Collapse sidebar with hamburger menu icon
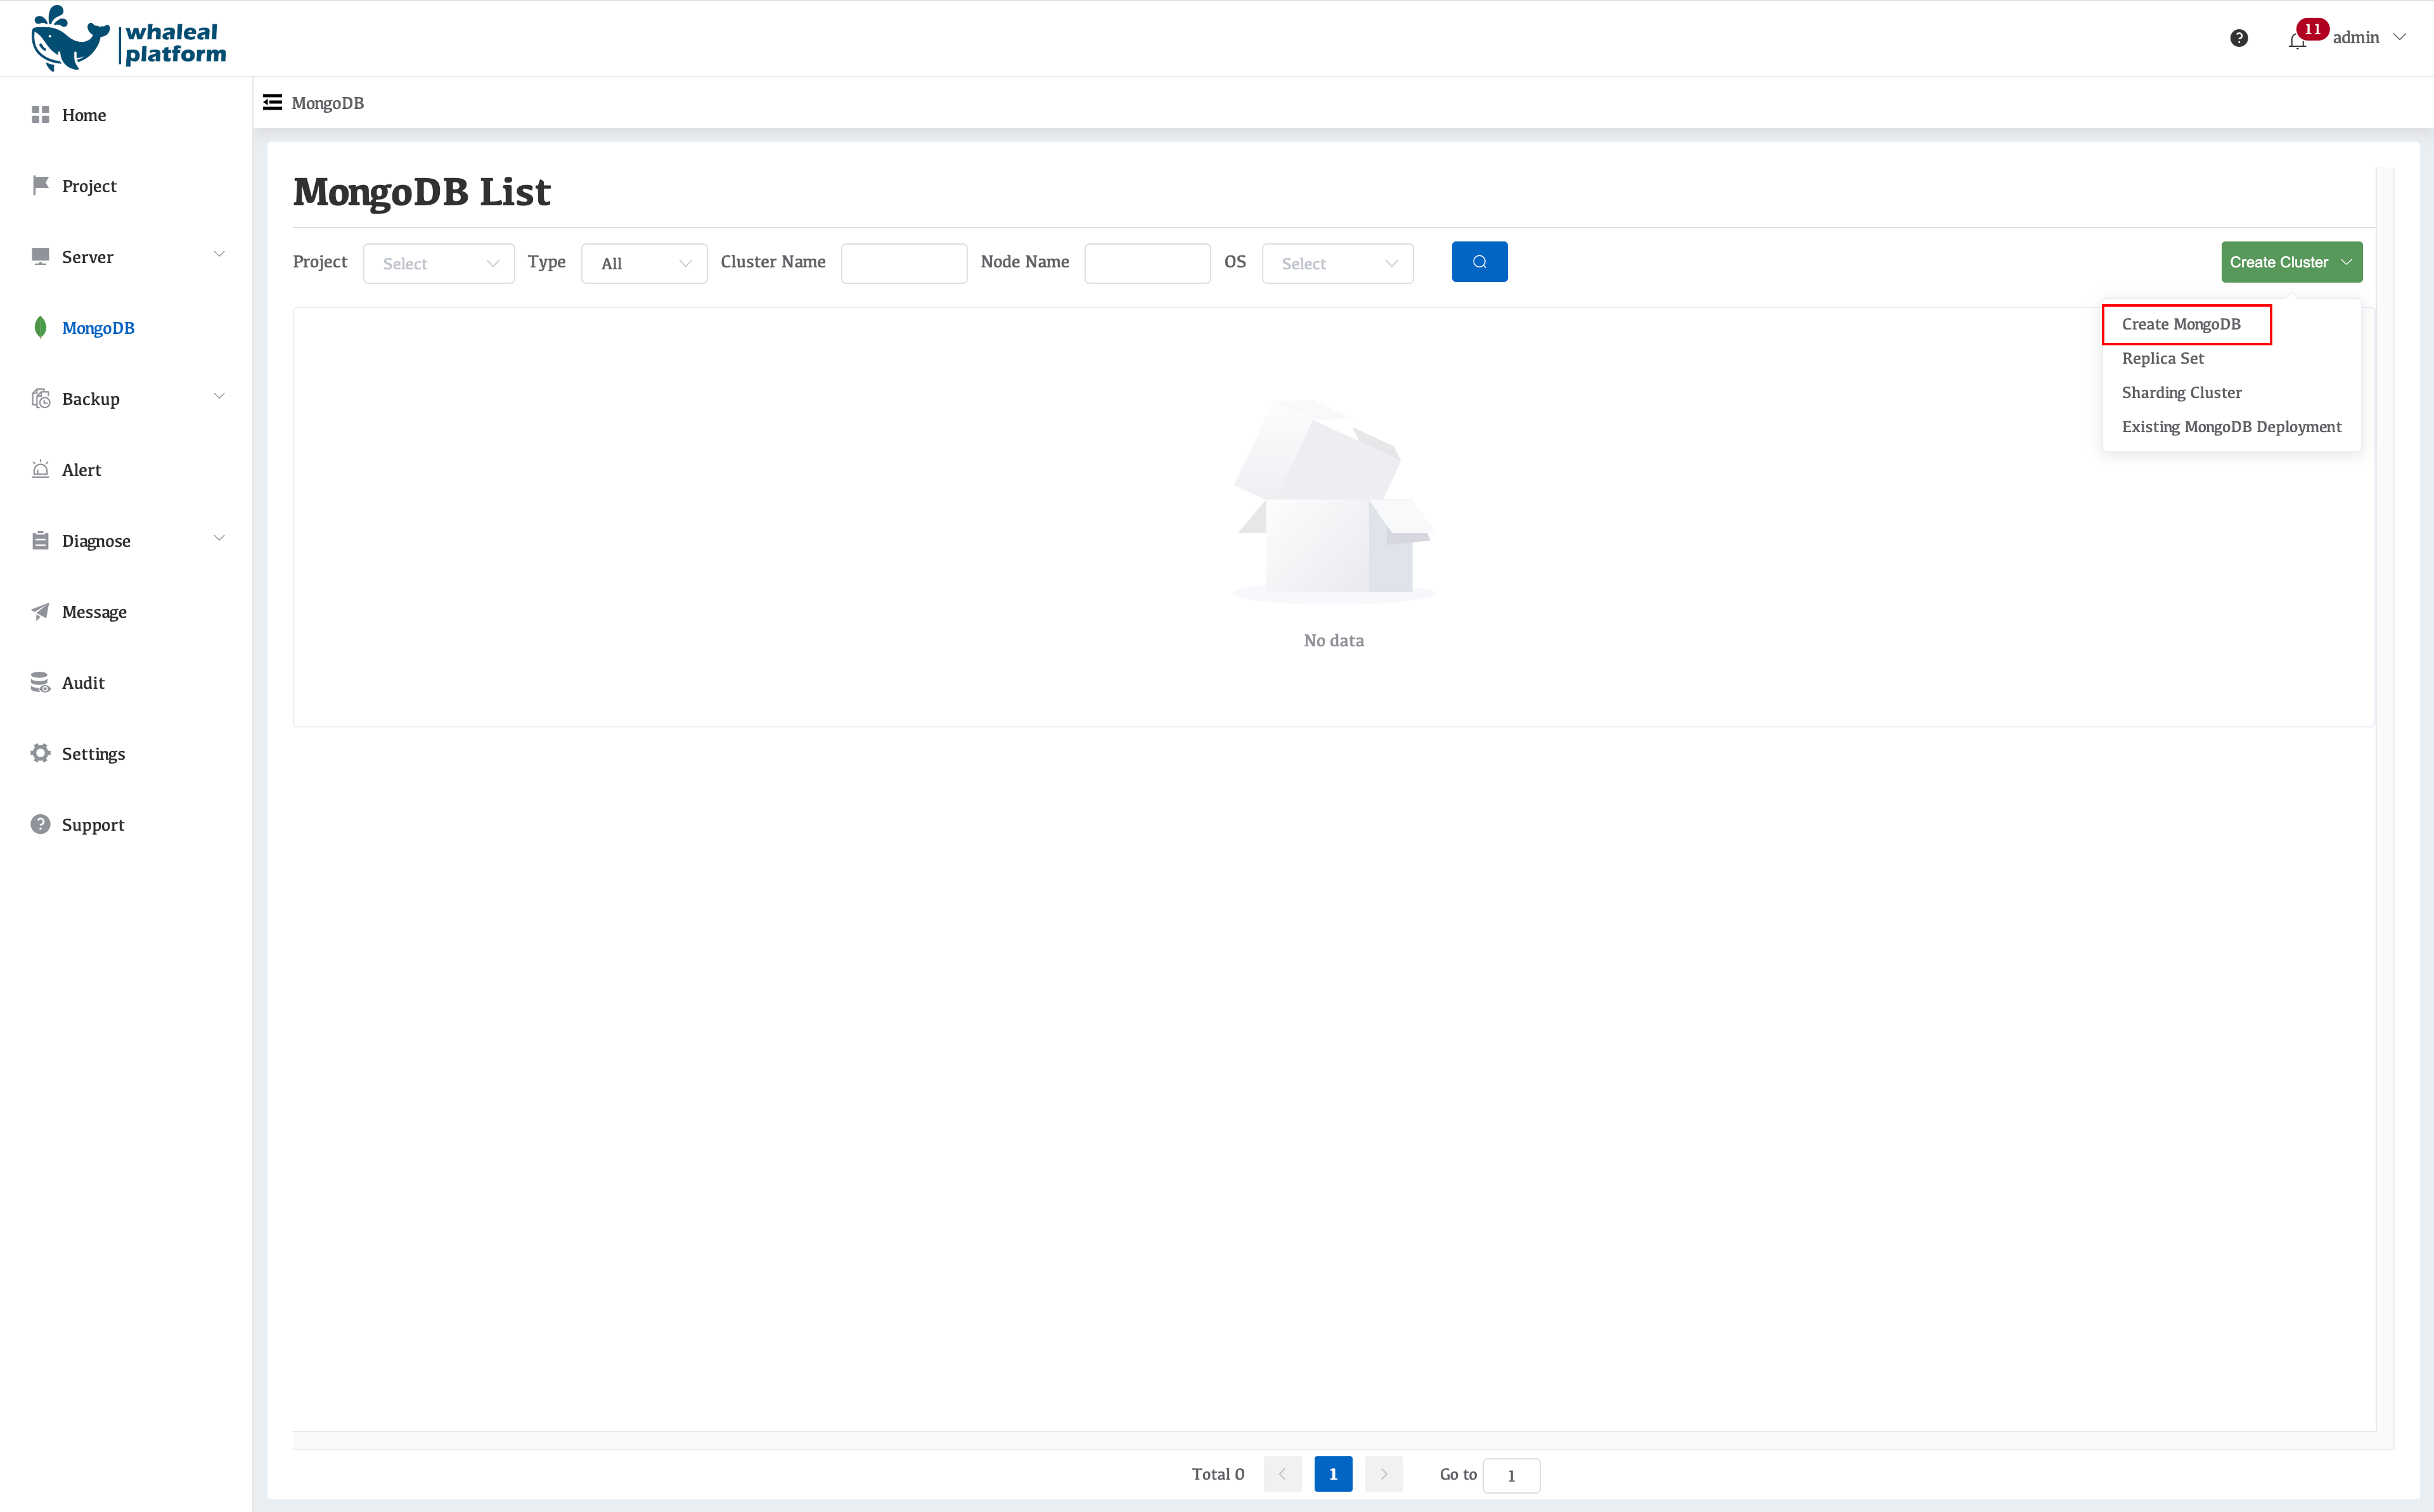The width and height of the screenshot is (2434, 1512). [x=272, y=102]
